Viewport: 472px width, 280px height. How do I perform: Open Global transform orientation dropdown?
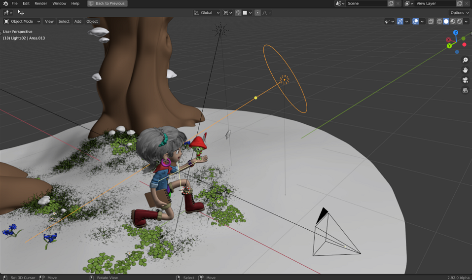pos(207,13)
